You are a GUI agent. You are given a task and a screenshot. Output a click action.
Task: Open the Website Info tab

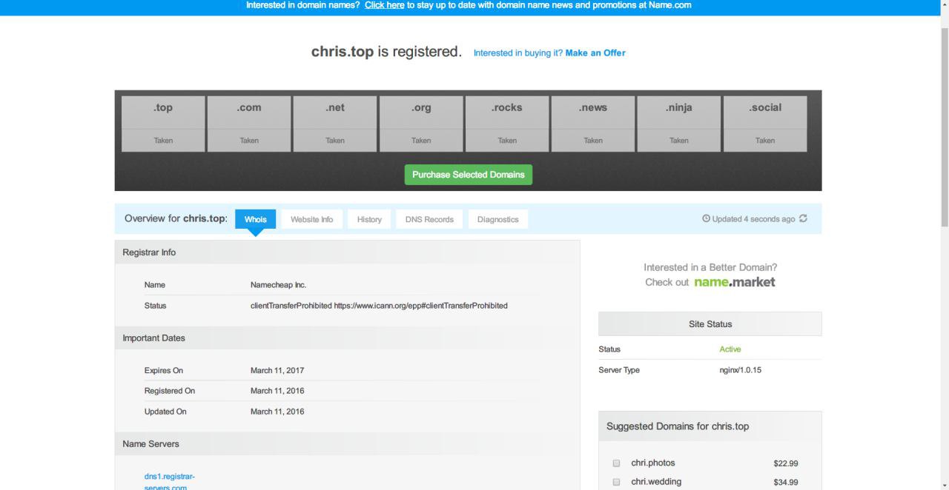click(311, 219)
